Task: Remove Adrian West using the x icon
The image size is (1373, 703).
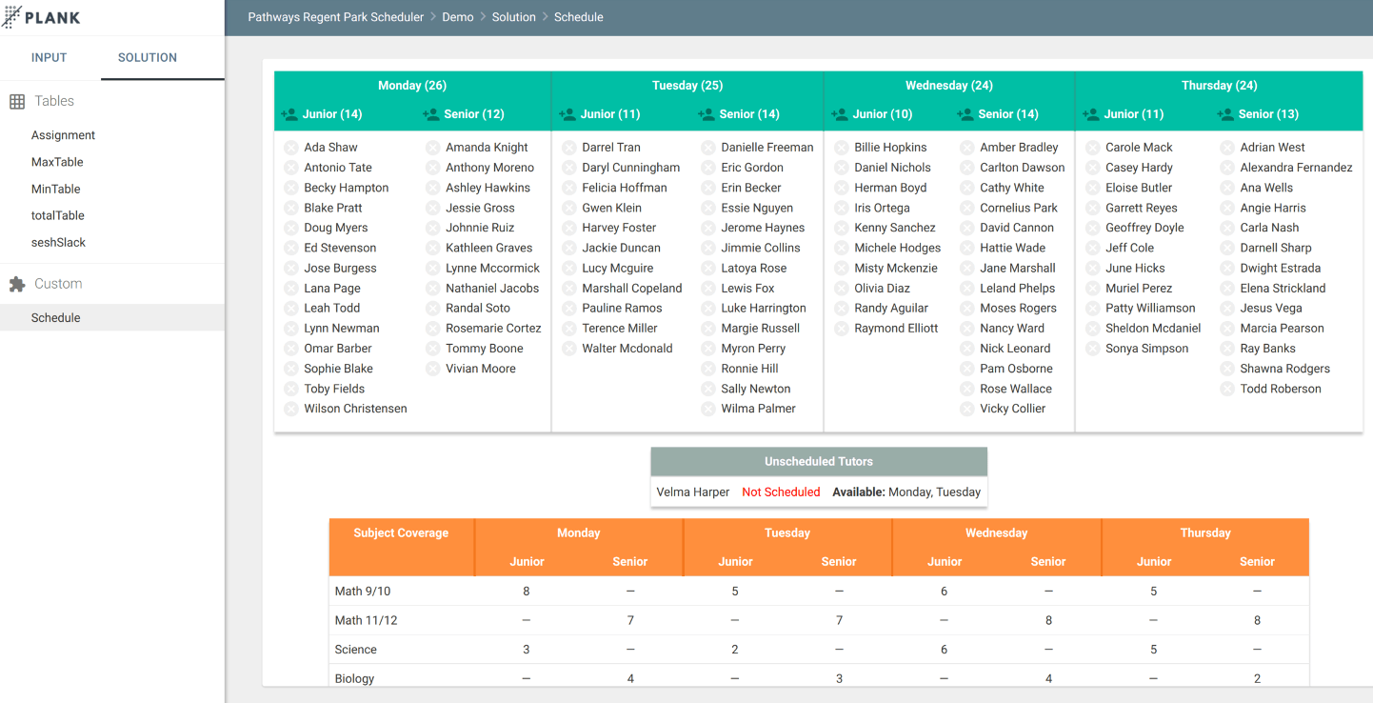Action: (x=1227, y=148)
